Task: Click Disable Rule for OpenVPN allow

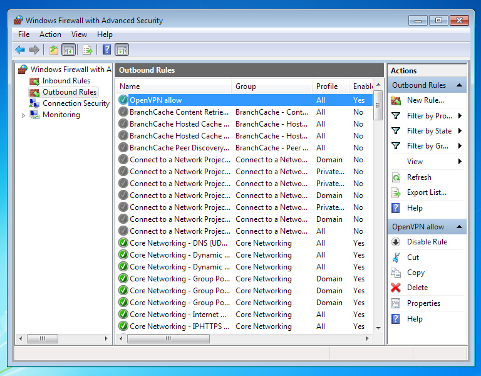Action: click(427, 242)
